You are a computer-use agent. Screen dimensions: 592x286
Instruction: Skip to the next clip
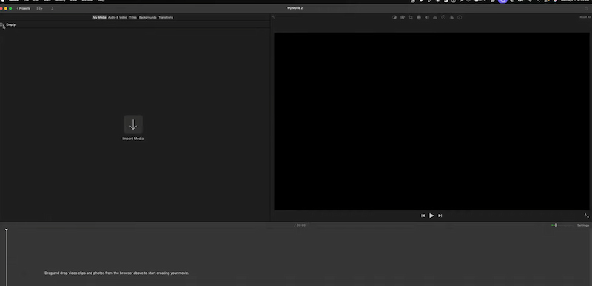pos(440,216)
